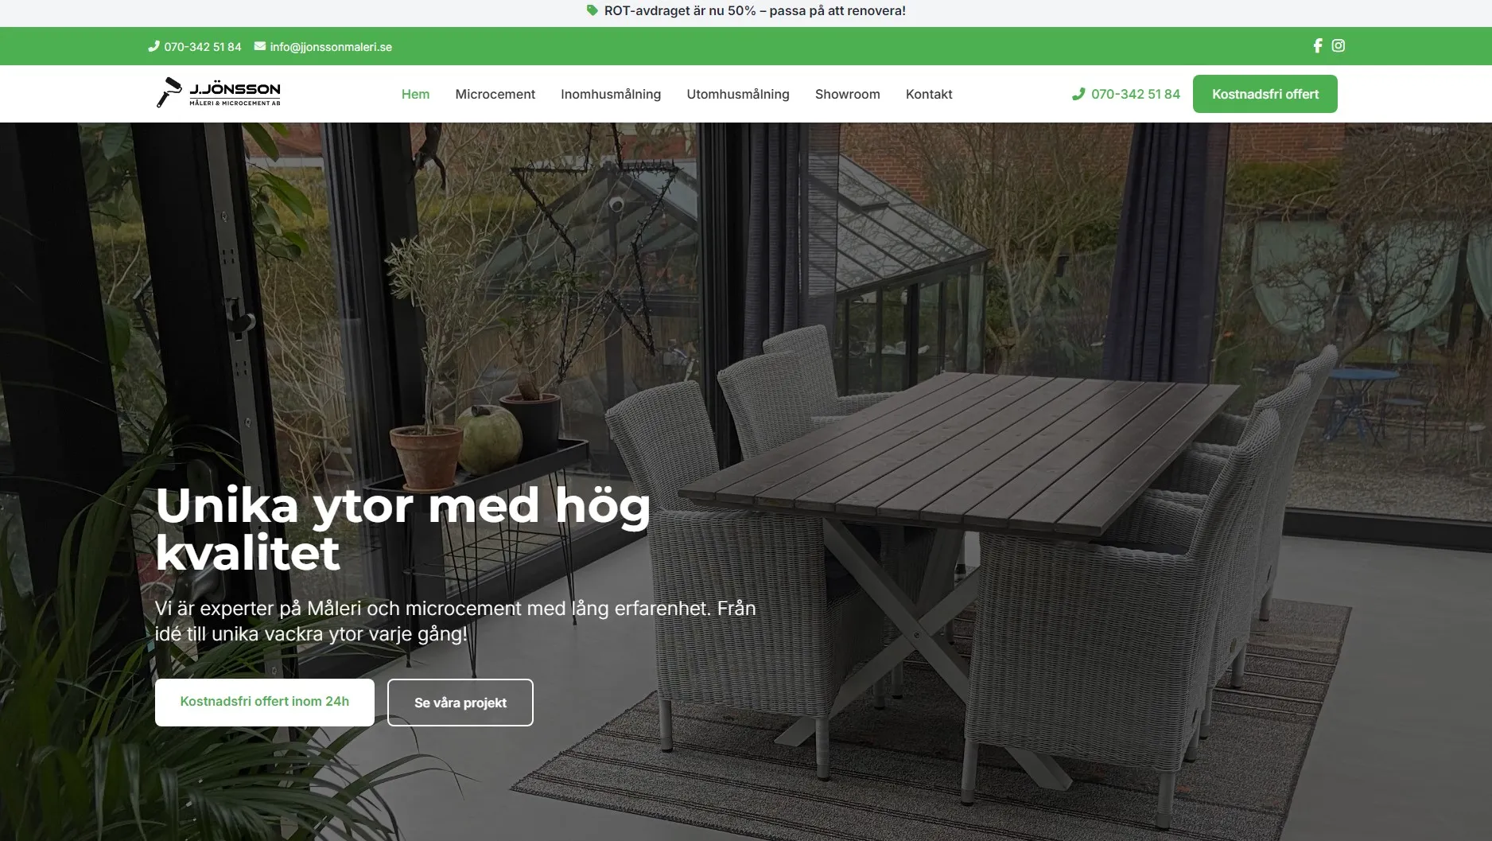Select Utomhusmålning menu item
The image size is (1492, 841).
(738, 94)
